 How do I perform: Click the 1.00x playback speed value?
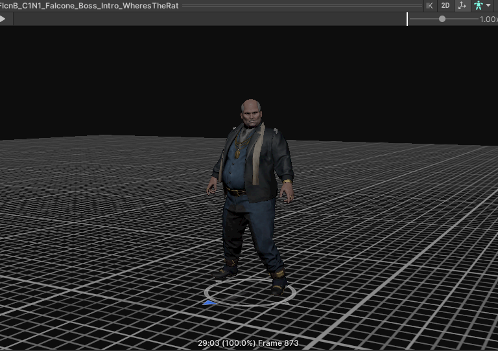[x=488, y=19]
